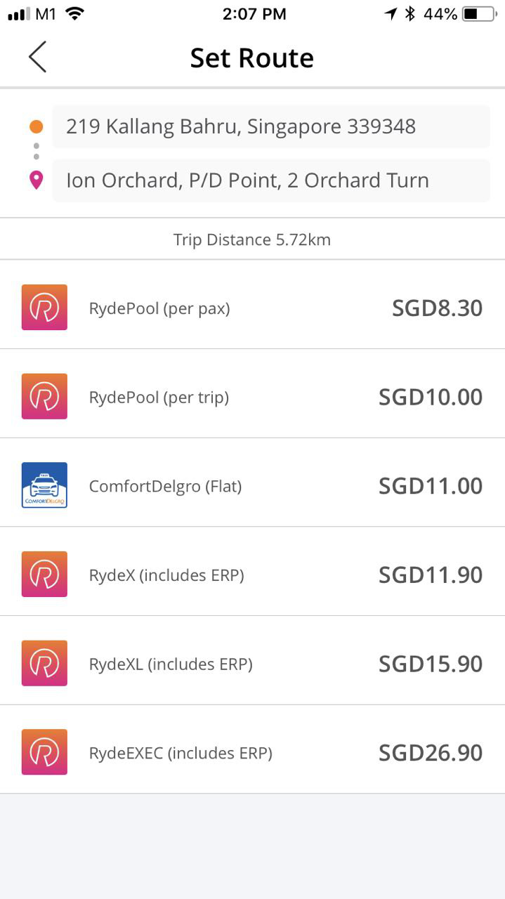Pick RydeXL (includes ERP) option
505x899 pixels.
point(171,664)
